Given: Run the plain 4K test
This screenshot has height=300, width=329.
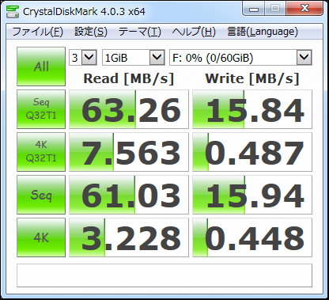Looking at the screenshot, I should (41, 237).
